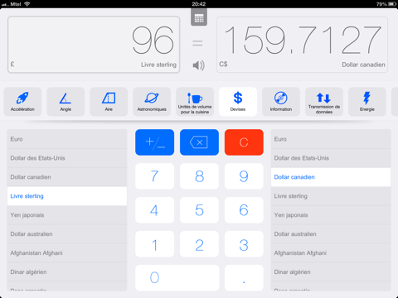Choose Transmission de données category
This screenshot has height=298, width=398.
(324, 102)
